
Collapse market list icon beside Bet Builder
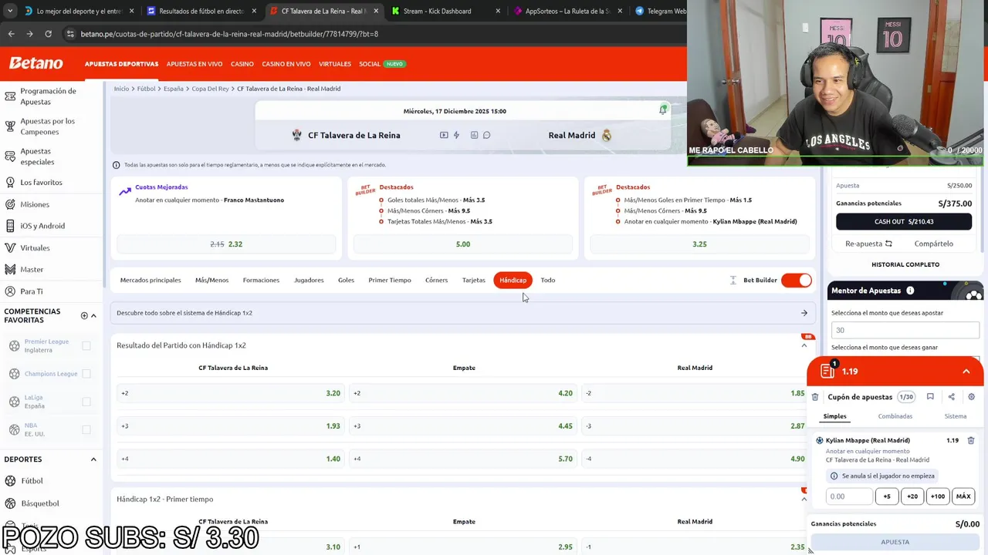[733, 280]
